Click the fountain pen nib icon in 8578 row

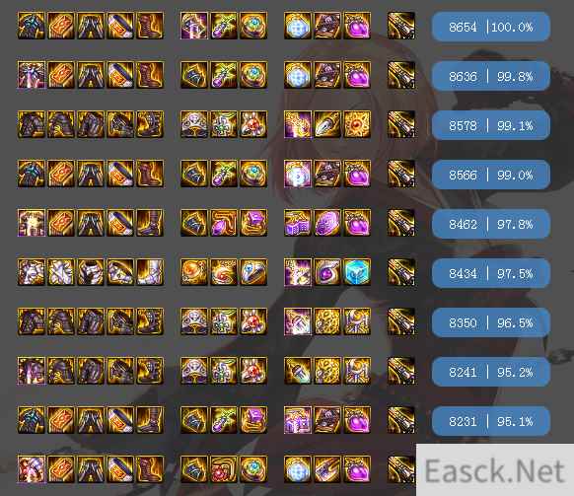pyautogui.click(x=327, y=124)
